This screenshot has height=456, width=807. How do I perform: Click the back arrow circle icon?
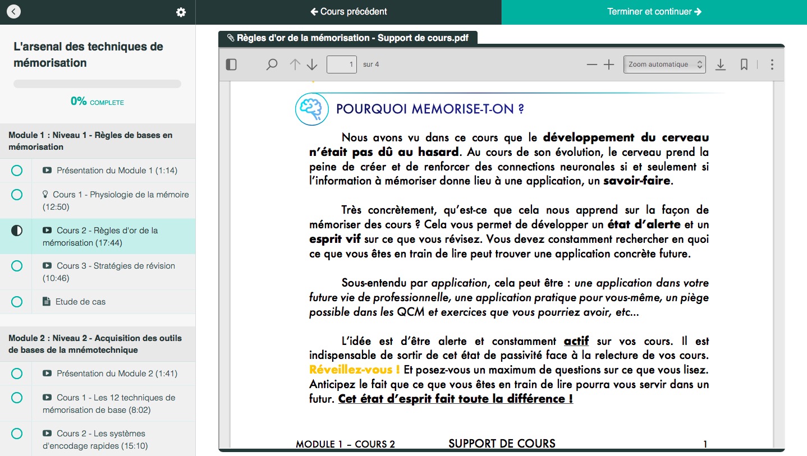pos(13,12)
